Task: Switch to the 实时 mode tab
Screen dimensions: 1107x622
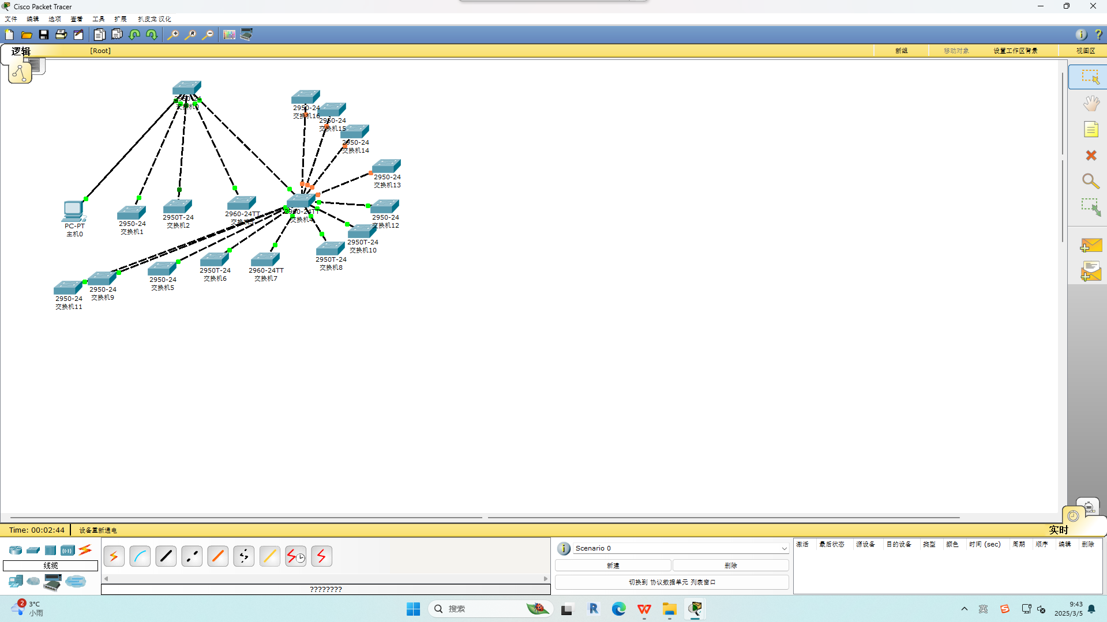Action: pos(1059,530)
